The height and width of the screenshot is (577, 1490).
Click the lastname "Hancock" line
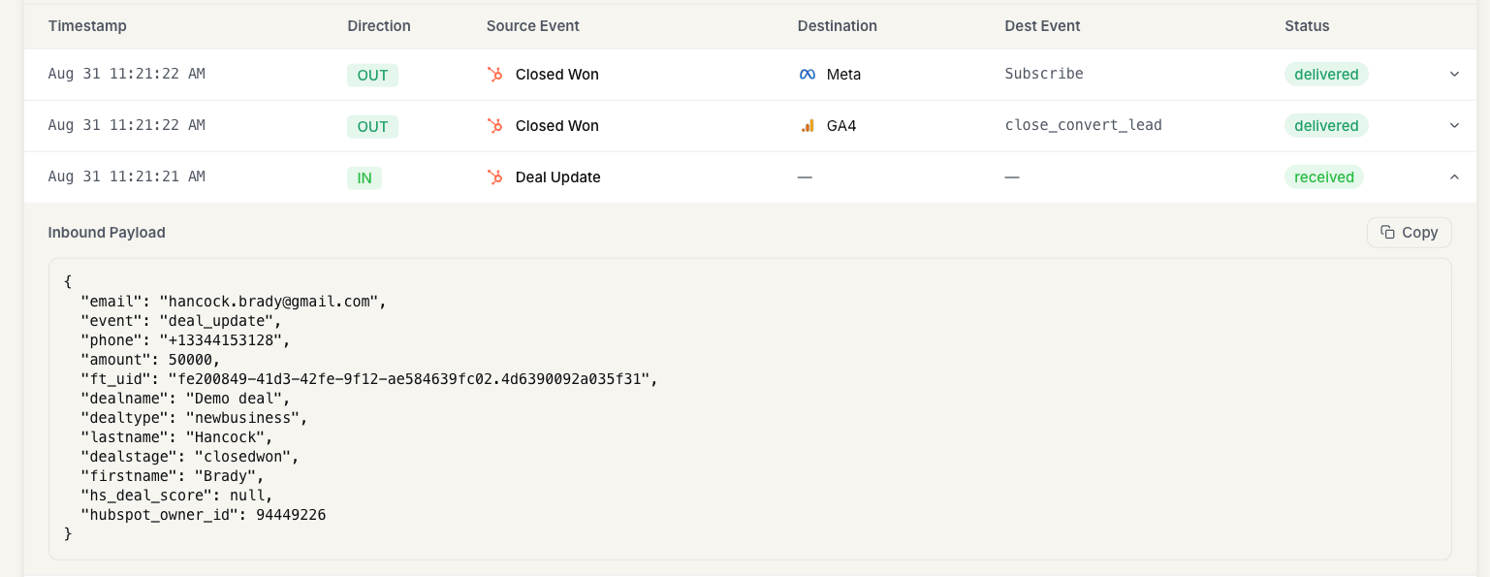177,437
